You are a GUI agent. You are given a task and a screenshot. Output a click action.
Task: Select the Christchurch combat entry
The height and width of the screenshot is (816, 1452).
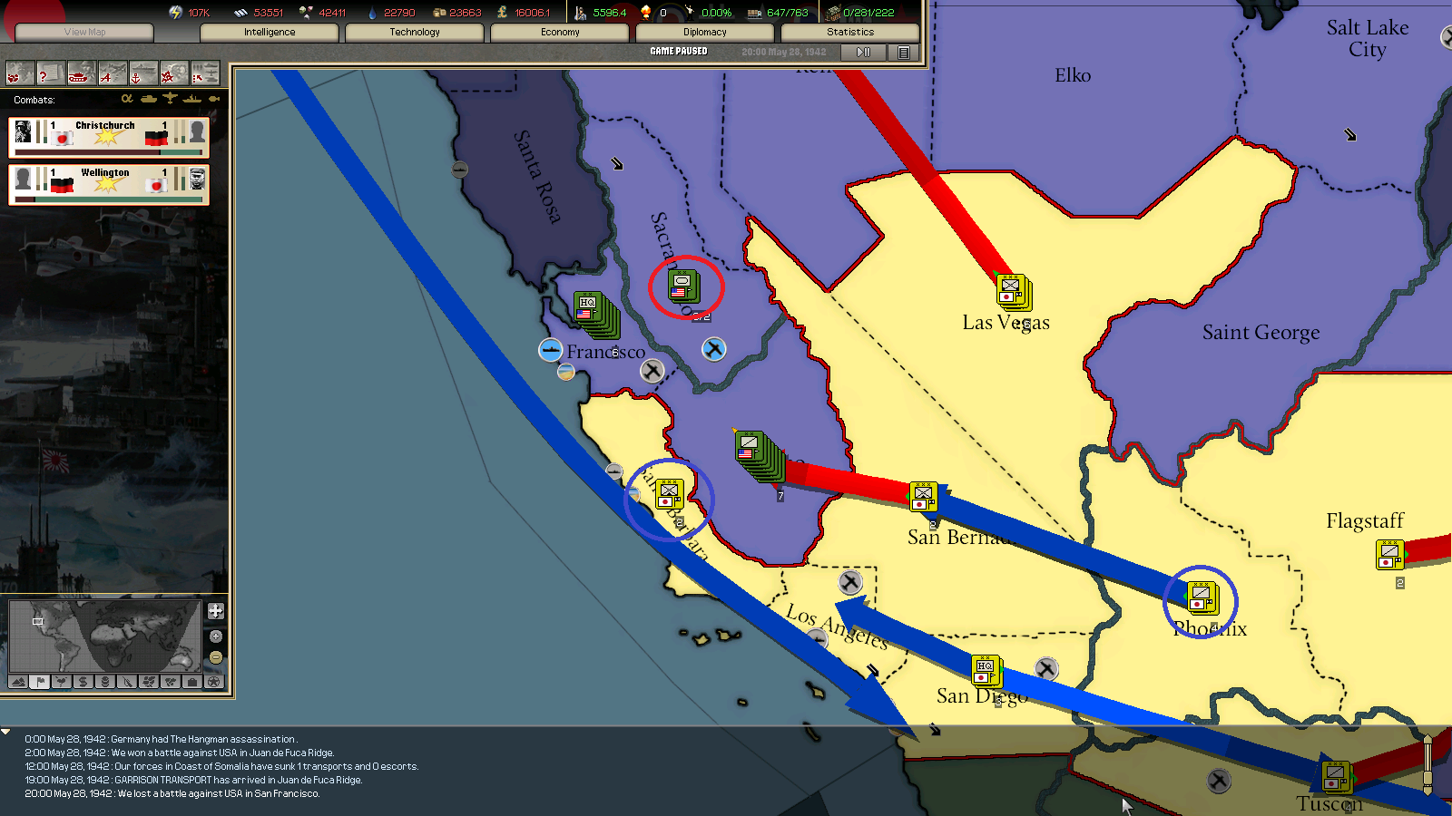(x=109, y=137)
